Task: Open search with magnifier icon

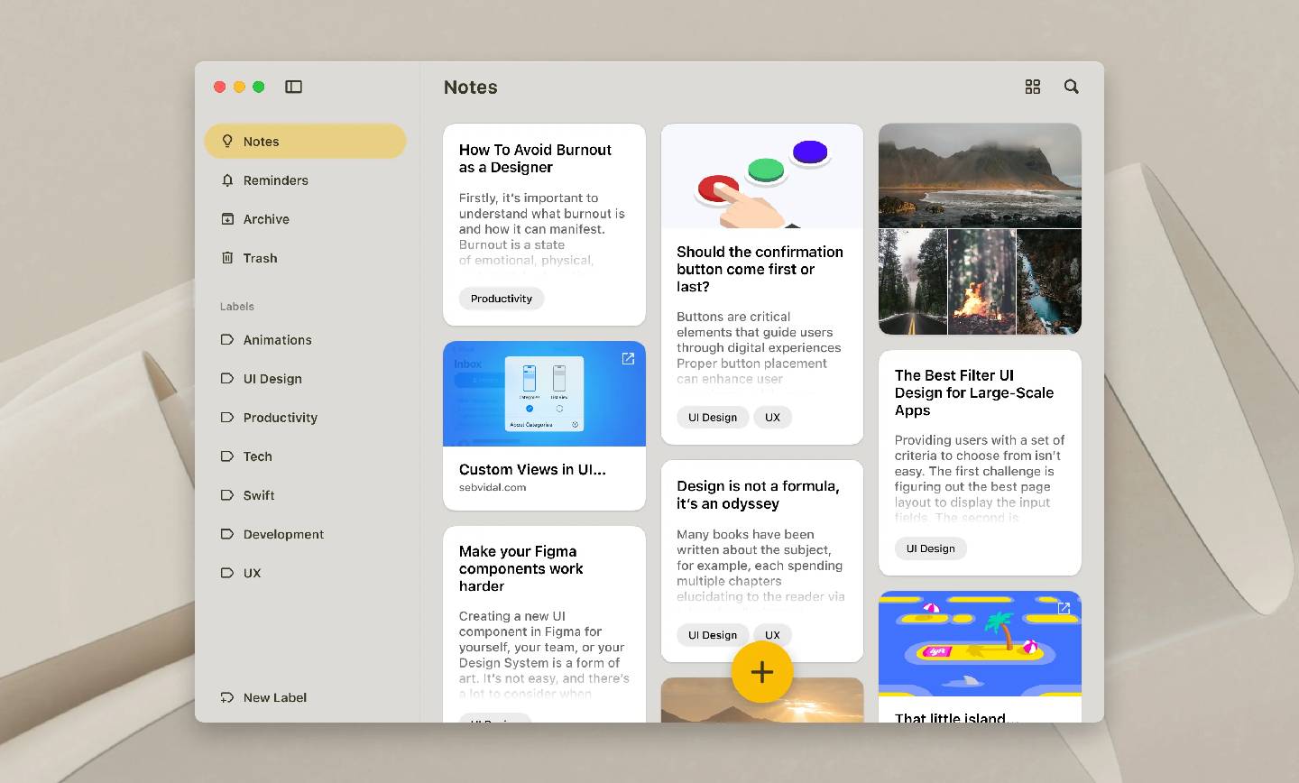Action: [1071, 87]
